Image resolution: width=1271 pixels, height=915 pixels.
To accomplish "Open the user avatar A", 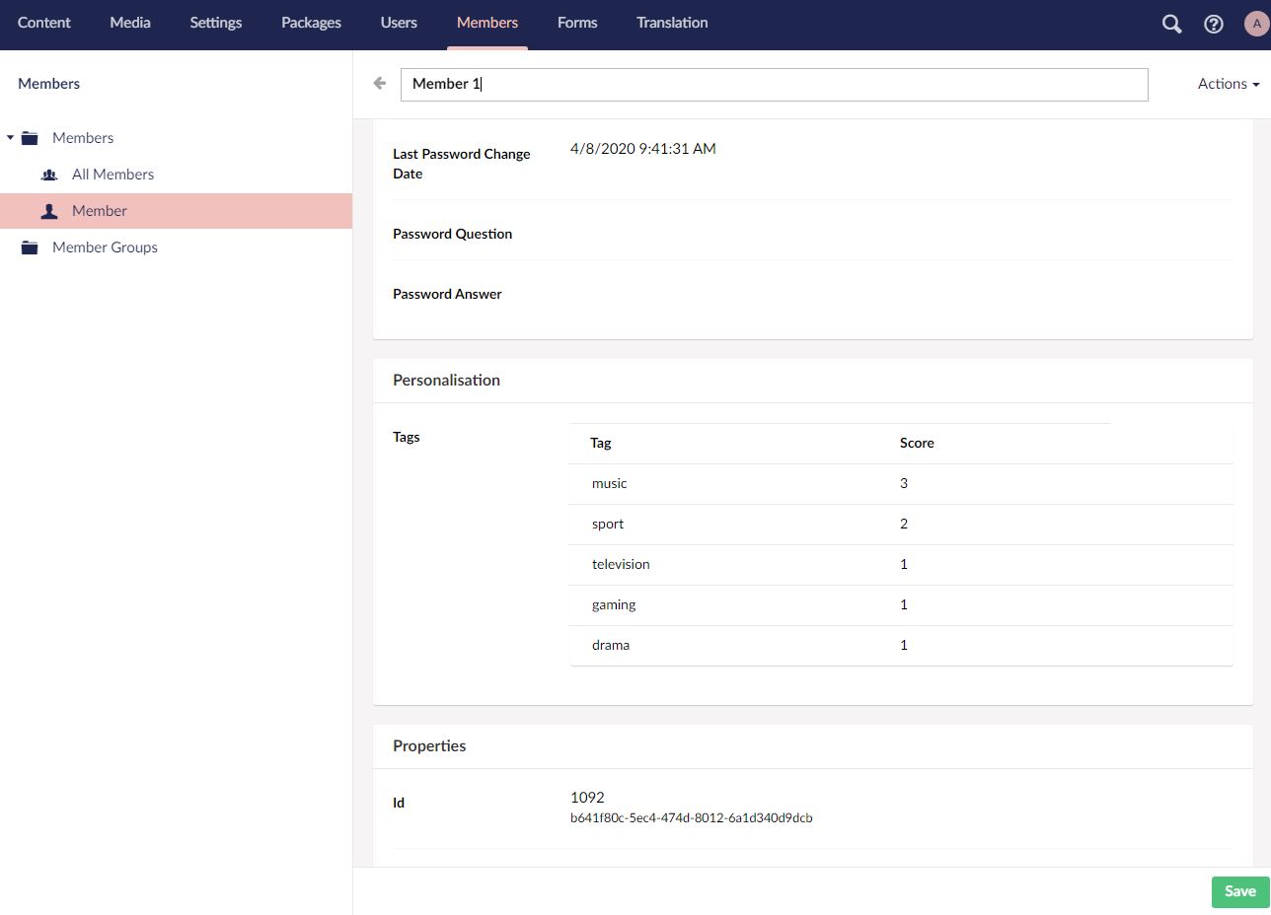I will click(1256, 24).
